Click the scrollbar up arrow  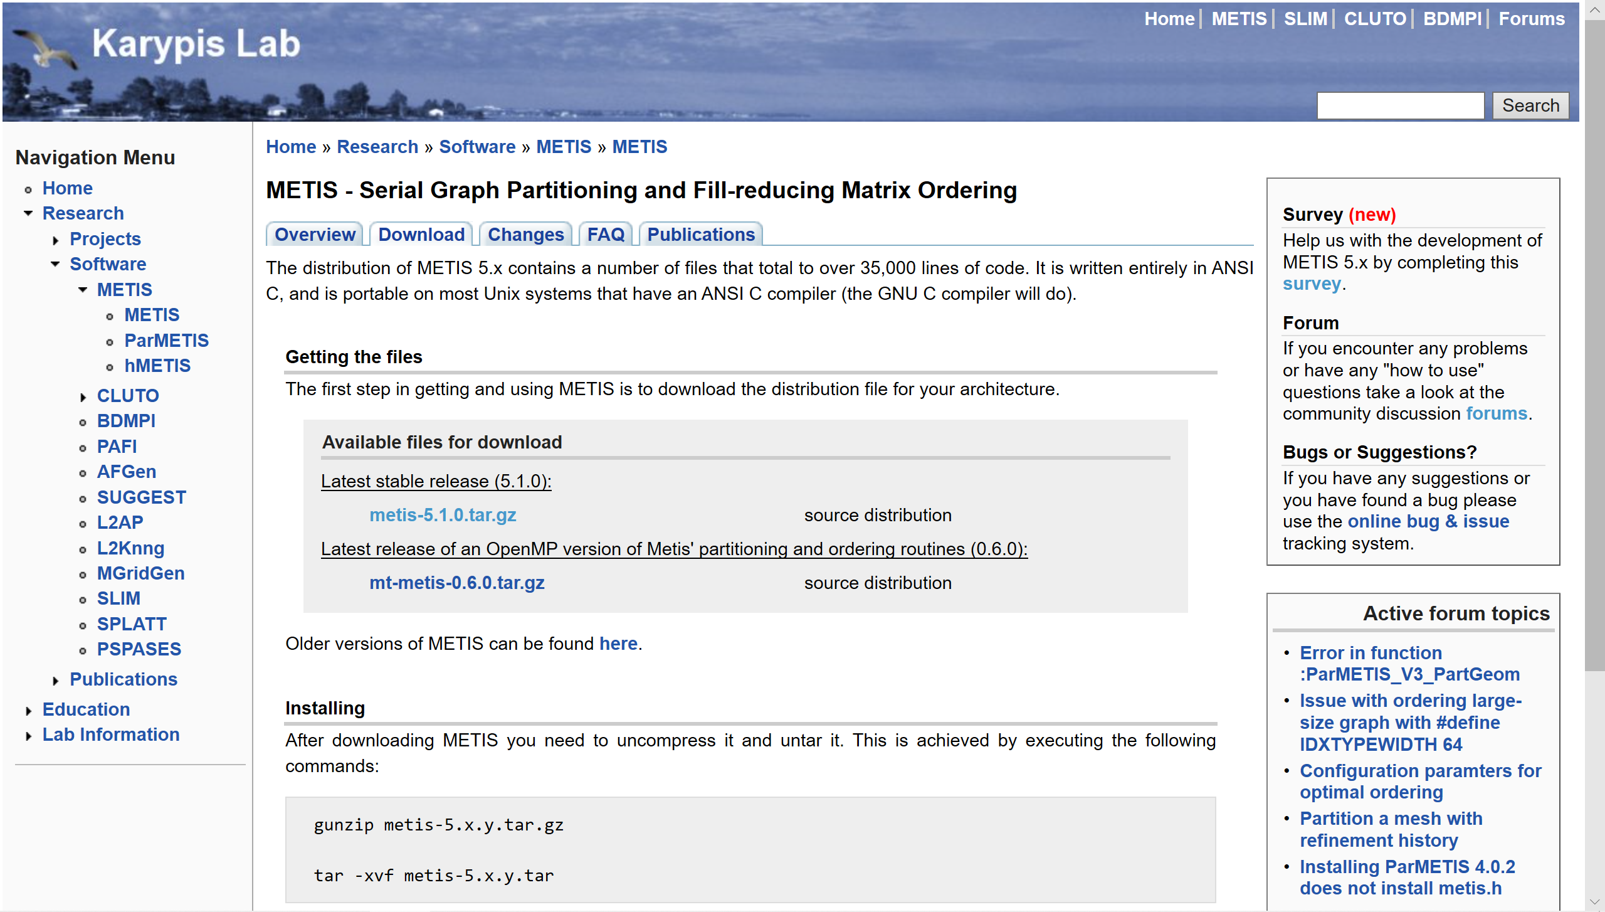pyautogui.click(x=1595, y=10)
